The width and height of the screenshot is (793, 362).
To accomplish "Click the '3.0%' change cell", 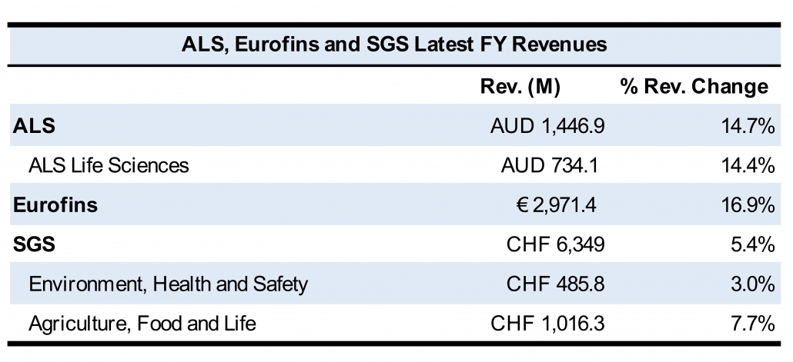I will pyautogui.click(x=752, y=284).
